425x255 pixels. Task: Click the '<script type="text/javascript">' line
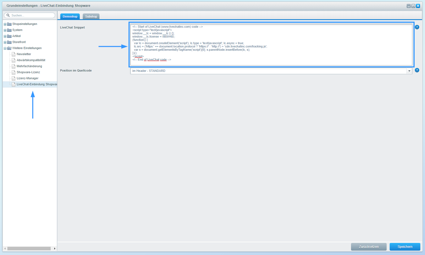coord(152,30)
